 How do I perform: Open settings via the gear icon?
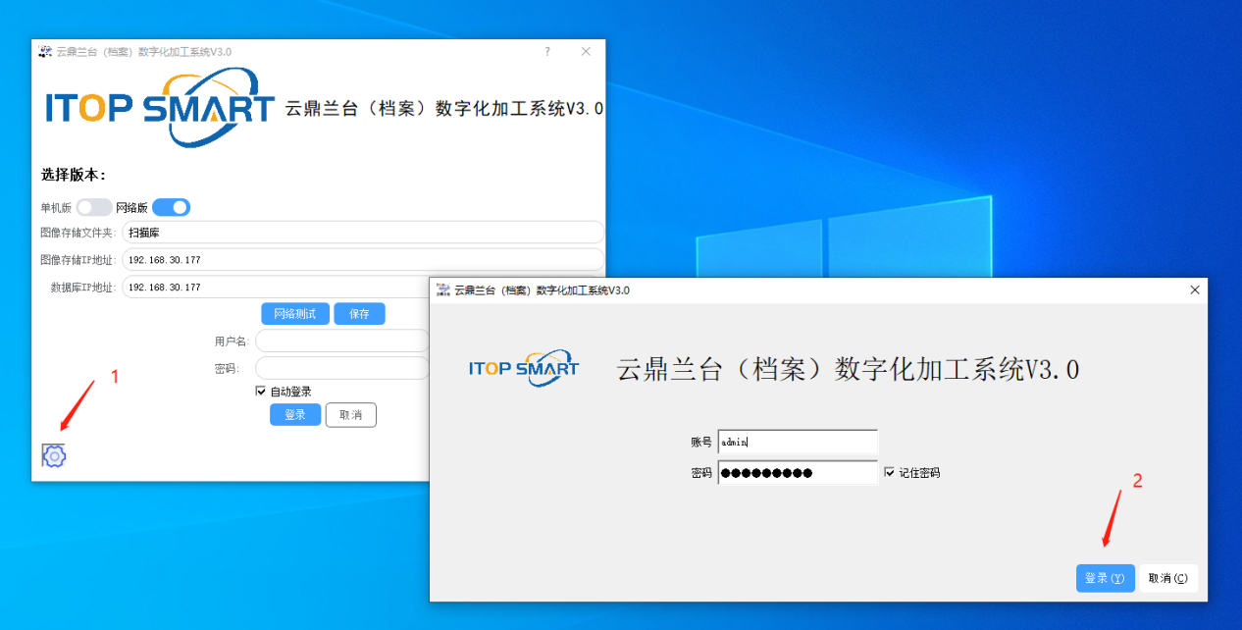(x=54, y=455)
